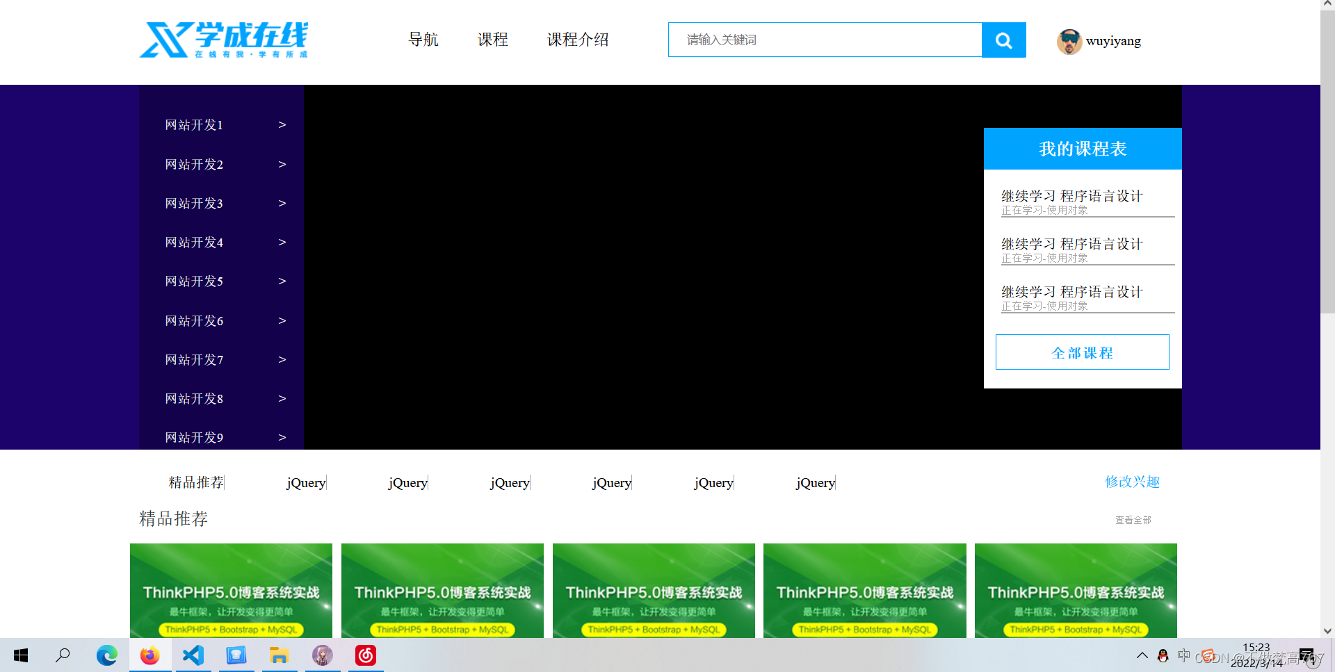
Task: Expand the 网站开发5 arrow
Action: tap(282, 281)
